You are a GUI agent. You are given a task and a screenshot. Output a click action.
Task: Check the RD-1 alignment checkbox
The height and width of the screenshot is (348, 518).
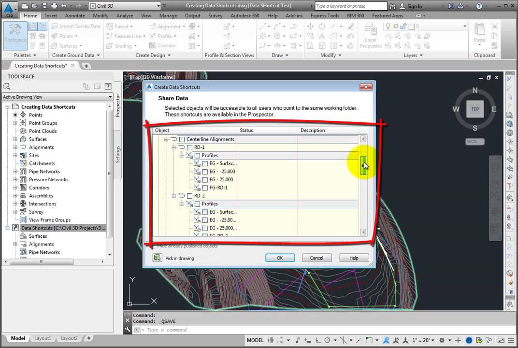[x=189, y=147]
